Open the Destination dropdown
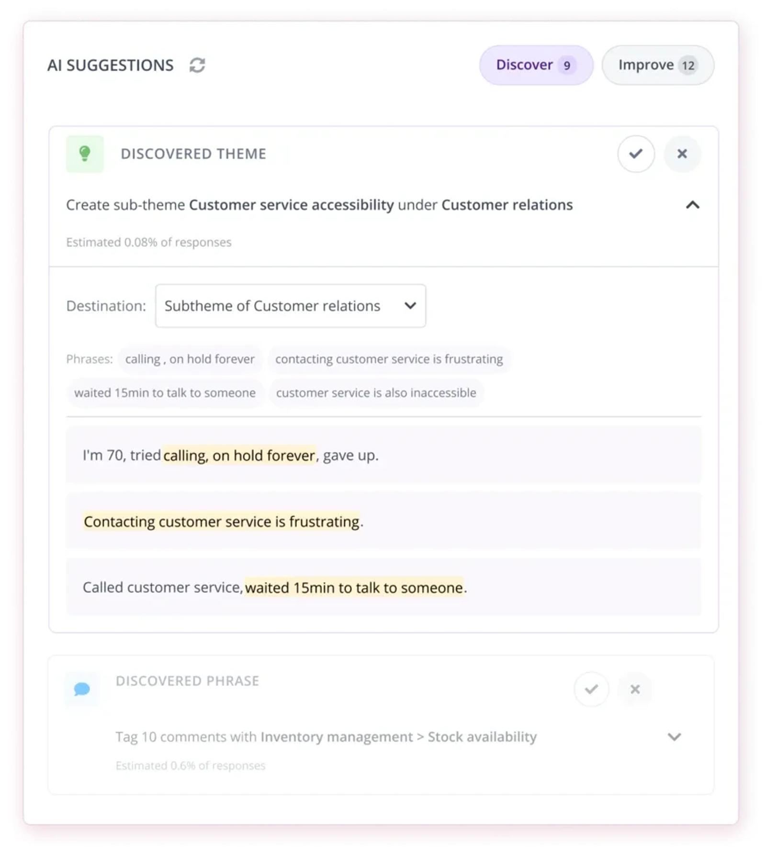This screenshot has height=854, width=766. click(x=291, y=306)
